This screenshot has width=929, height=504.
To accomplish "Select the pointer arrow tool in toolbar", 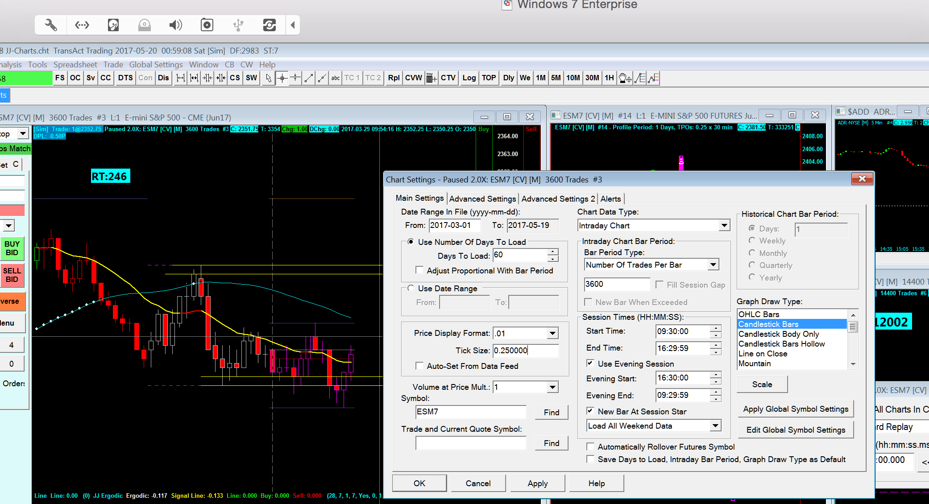I will pos(268,78).
